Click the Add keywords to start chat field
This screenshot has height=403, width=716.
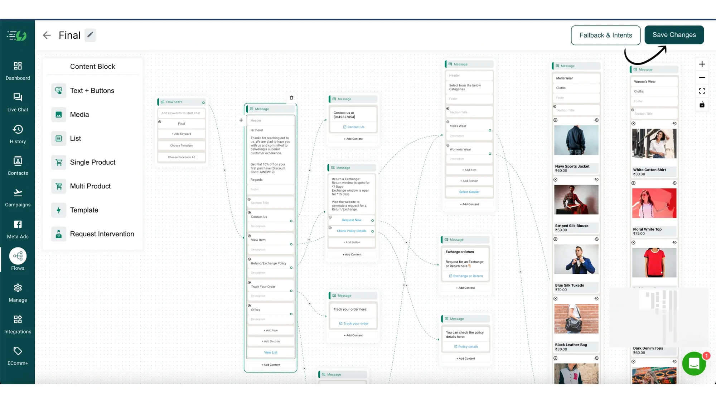[x=182, y=113]
